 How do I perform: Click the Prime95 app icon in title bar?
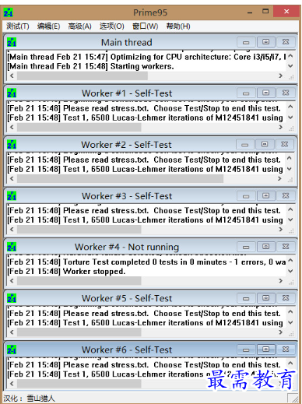8,12
